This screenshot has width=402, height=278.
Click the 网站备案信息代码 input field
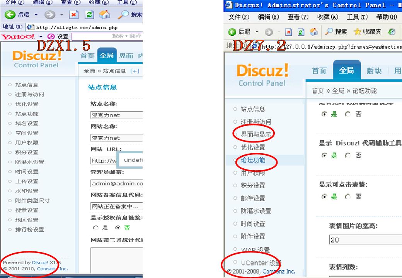coord(117,206)
